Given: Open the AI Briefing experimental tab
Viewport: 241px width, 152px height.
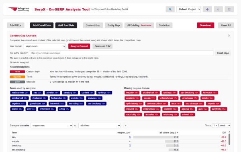Looking at the screenshot, I should pos(139,25).
